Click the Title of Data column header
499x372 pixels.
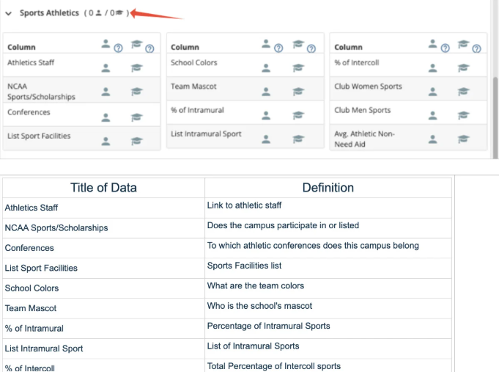103,188
